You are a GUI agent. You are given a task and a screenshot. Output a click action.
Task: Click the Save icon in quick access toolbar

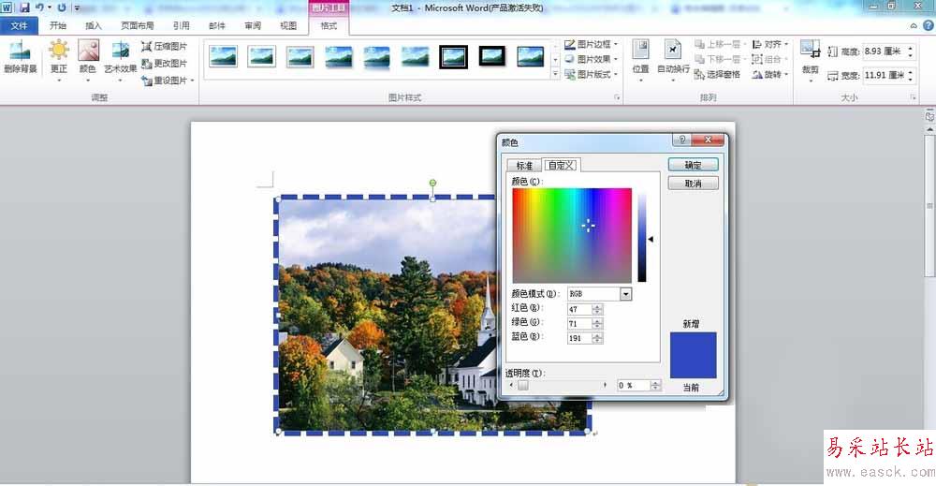tap(24, 7)
